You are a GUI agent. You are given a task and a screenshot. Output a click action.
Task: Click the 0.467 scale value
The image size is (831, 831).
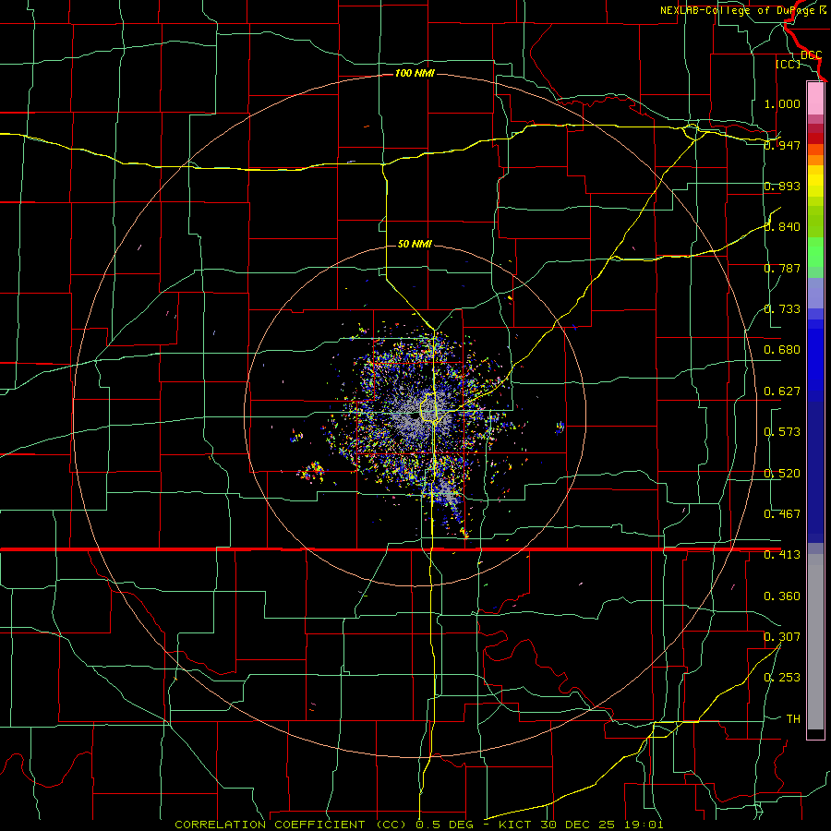coord(782,514)
